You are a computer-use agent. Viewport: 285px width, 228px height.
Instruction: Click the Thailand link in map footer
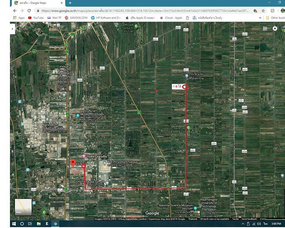[192, 219]
